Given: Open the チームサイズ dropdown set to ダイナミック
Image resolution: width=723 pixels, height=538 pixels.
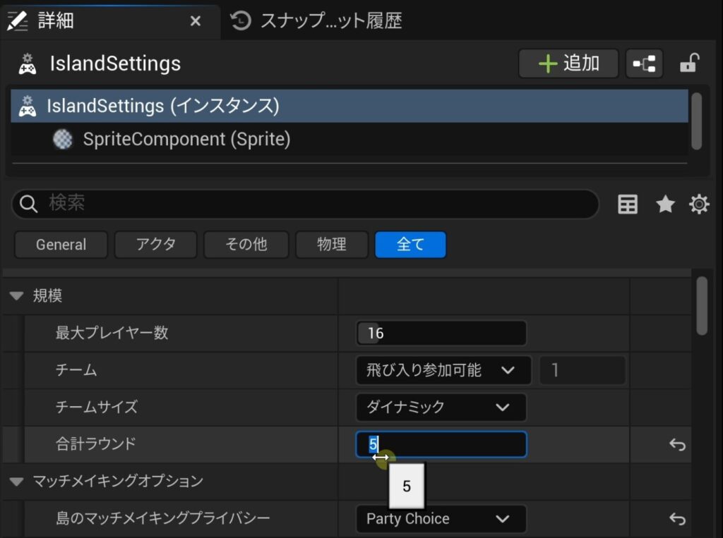Looking at the screenshot, I should click(x=441, y=408).
